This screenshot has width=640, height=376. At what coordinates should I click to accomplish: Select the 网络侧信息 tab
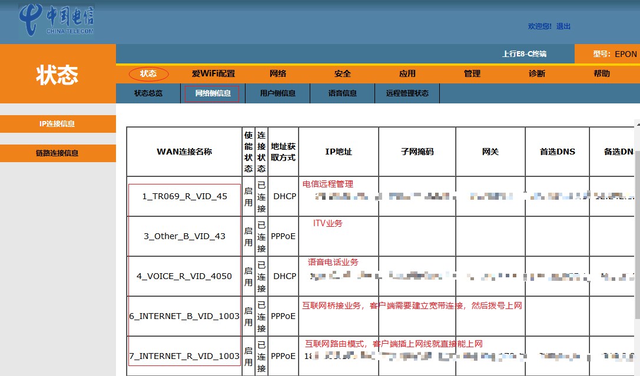(x=212, y=93)
